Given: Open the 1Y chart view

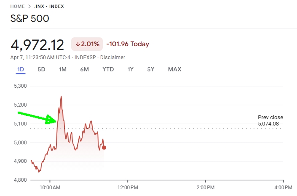Looking at the screenshot, I should (x=131, y=69).
